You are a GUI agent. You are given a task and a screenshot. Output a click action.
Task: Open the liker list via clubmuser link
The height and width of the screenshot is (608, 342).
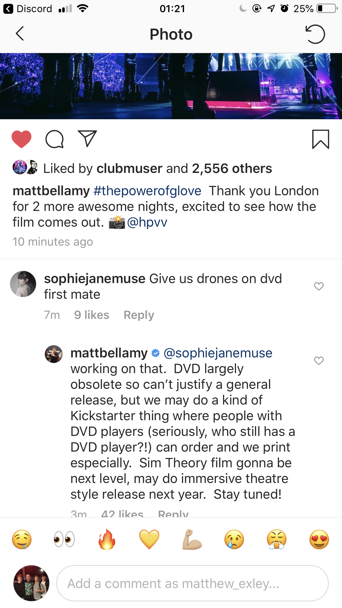[x=129, y=168]
